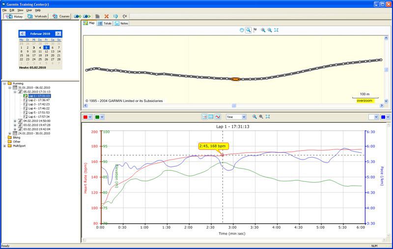Expand the 03.02.2010 19:42:04 activity
Viewport: 393px width, 249px height.
pos(15,129)
